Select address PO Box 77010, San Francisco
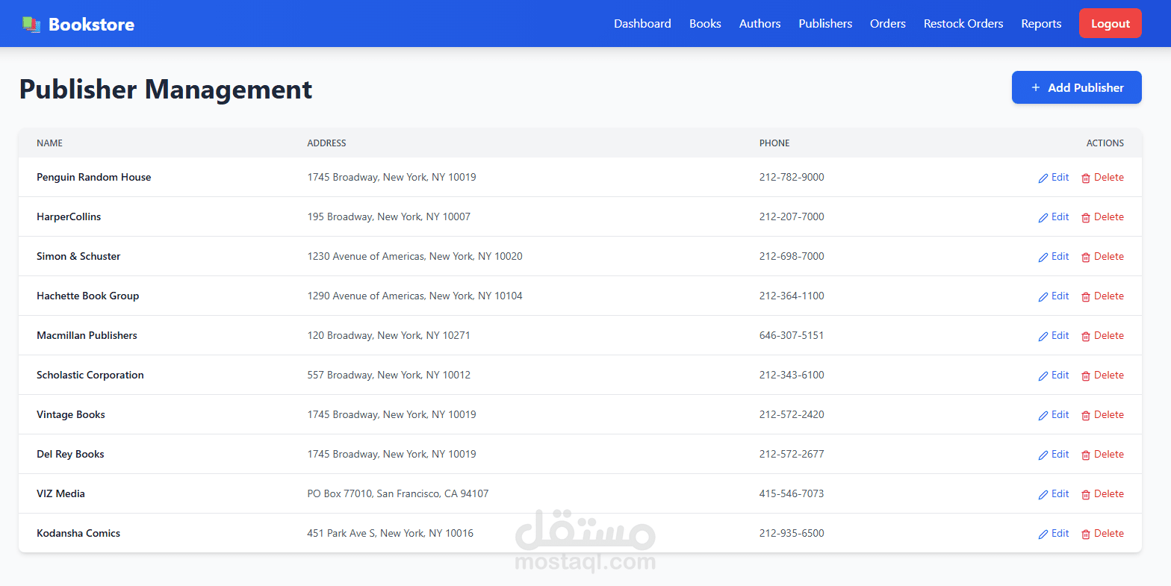 (x=398, y=493)
